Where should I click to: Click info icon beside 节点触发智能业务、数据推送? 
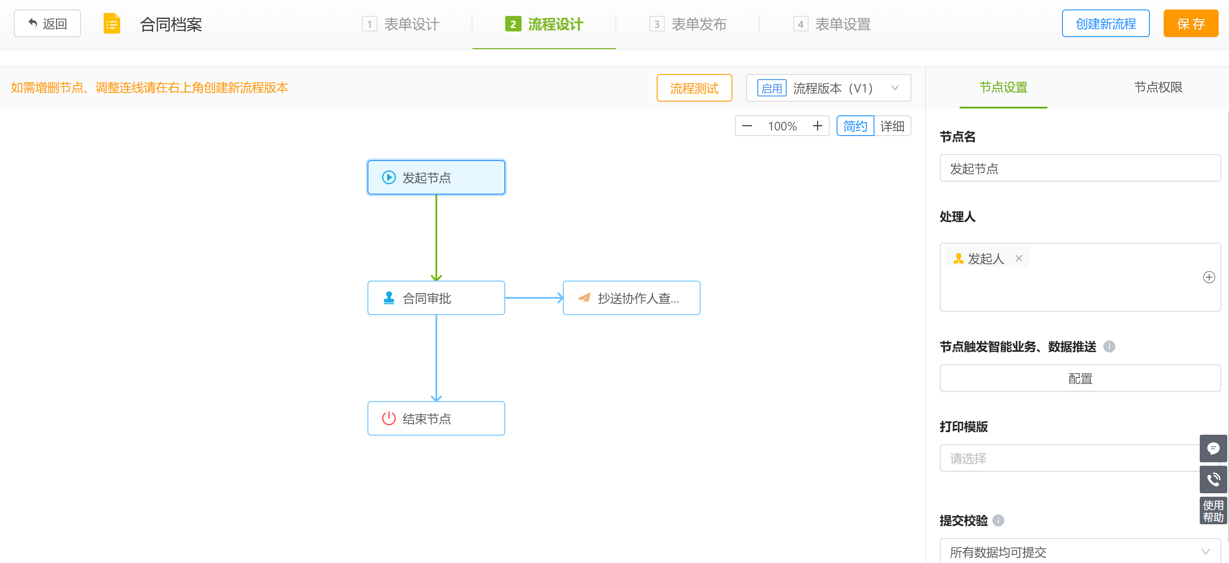pyautogui.click(x=1109, y=347)
